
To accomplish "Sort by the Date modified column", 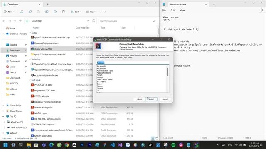I will [83, 28].
